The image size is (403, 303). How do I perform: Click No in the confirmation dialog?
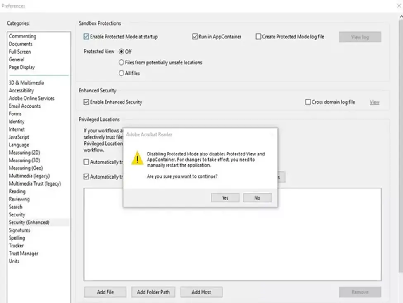click(x=257, y=198)
